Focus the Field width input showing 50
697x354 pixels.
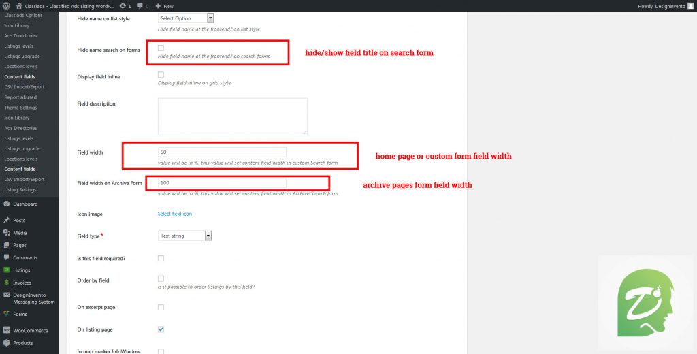click(x=222, y=152)
